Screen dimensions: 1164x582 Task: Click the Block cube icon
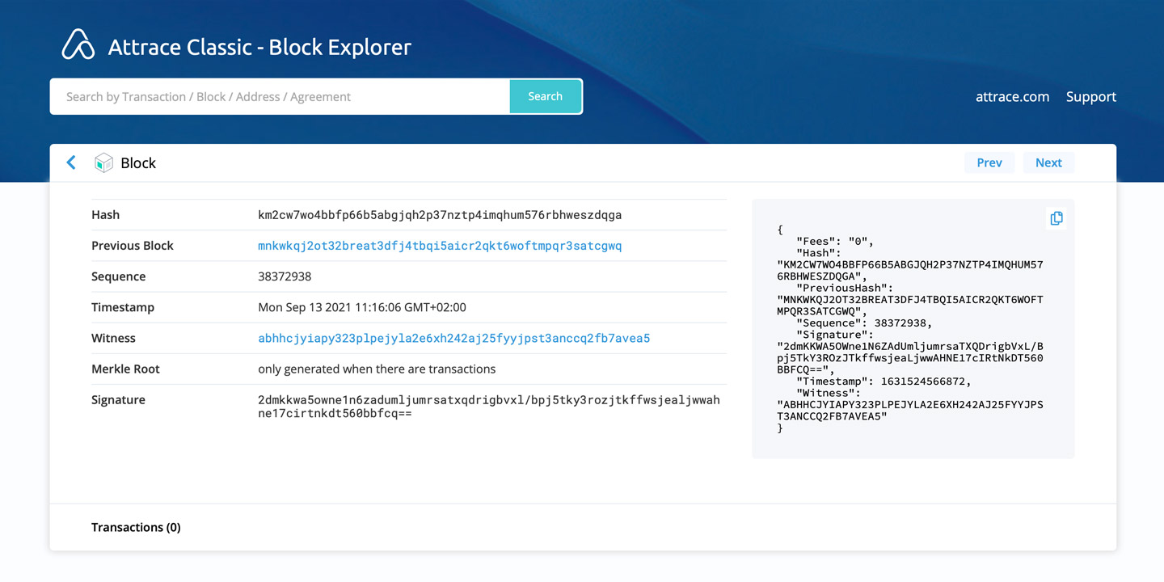coord(103,162)
